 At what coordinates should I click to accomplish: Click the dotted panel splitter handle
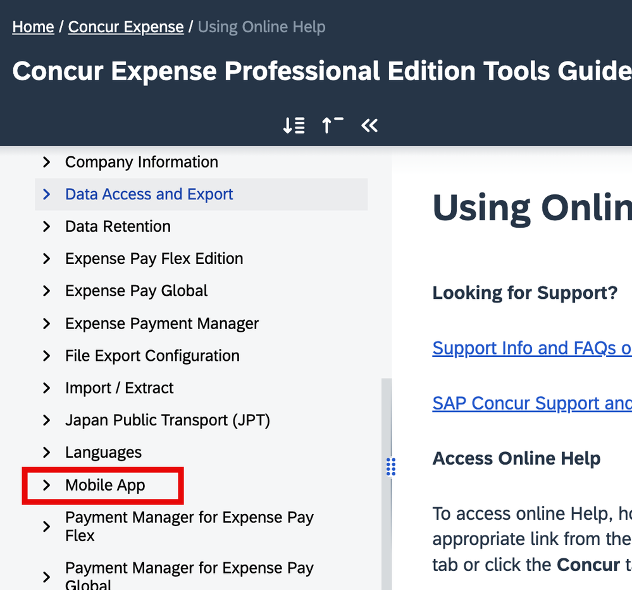(391, 467)
